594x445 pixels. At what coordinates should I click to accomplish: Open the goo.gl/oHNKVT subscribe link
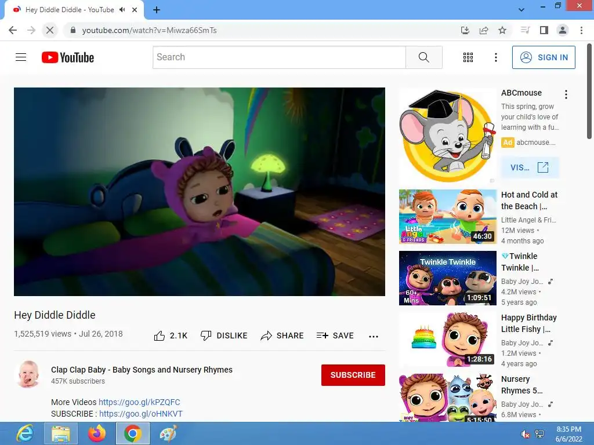click(141, 414)
